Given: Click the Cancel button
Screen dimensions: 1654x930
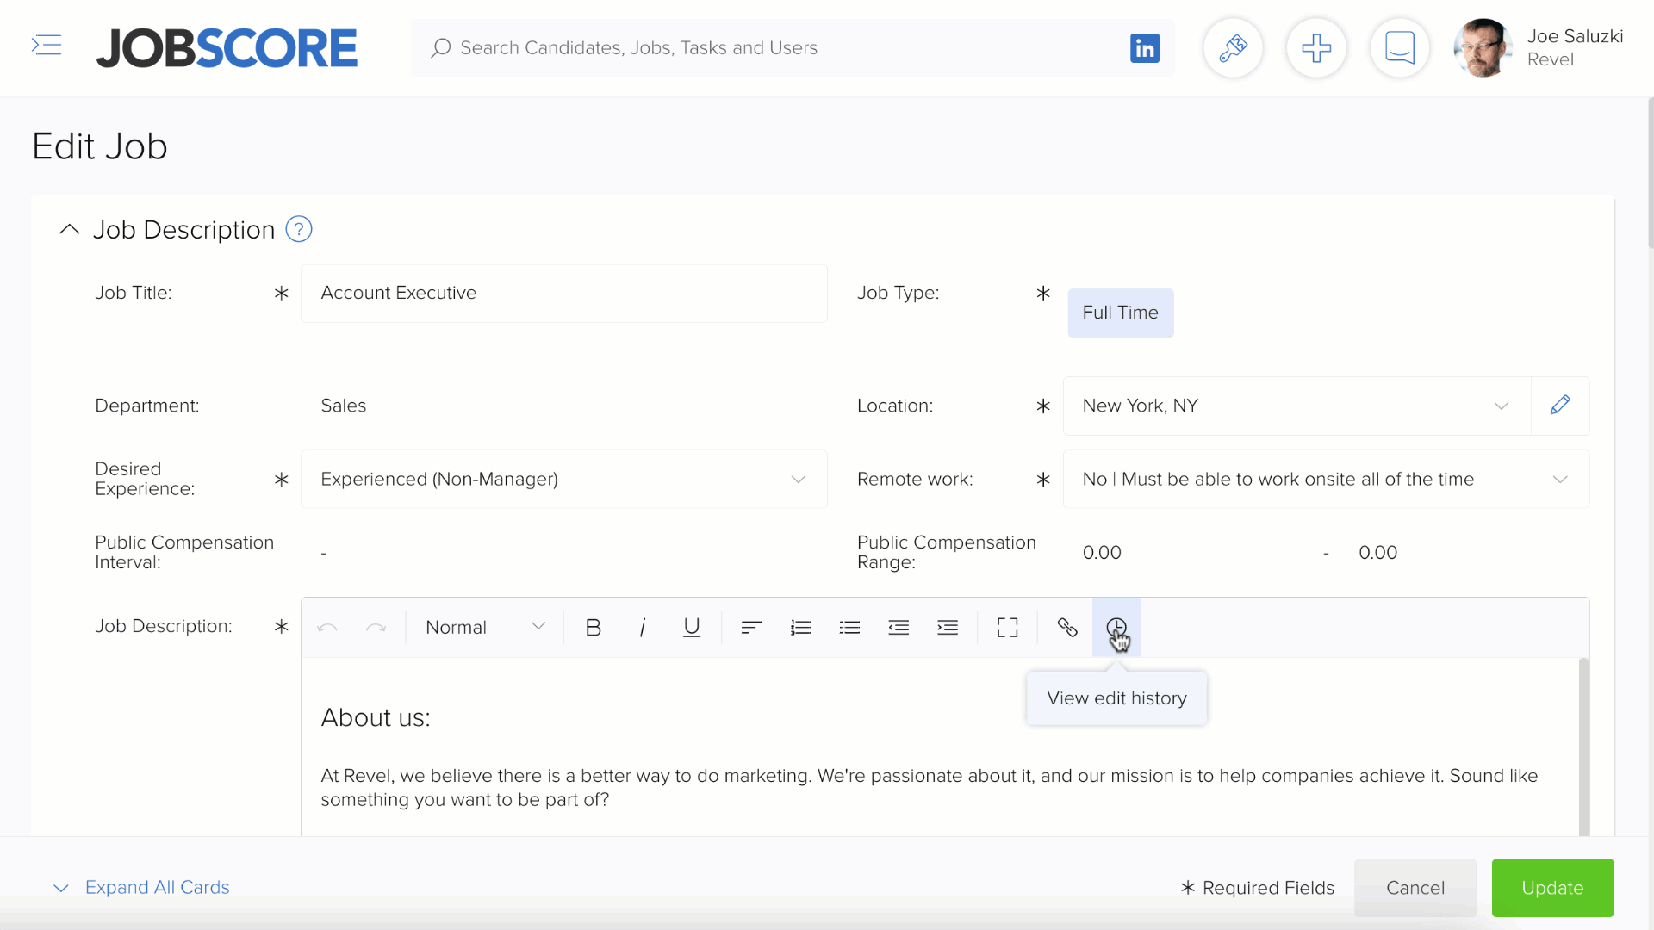Looking at the screenshot, I should 1415,887.
